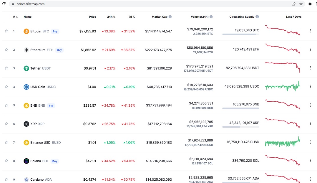Bookmark this page with the star icon

point(301,4)
